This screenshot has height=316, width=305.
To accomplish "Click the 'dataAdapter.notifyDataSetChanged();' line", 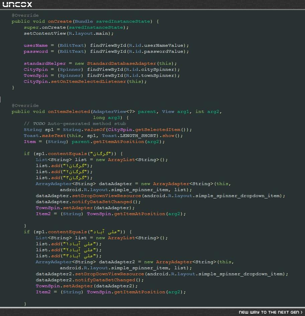I will click(x=88, y=202).
